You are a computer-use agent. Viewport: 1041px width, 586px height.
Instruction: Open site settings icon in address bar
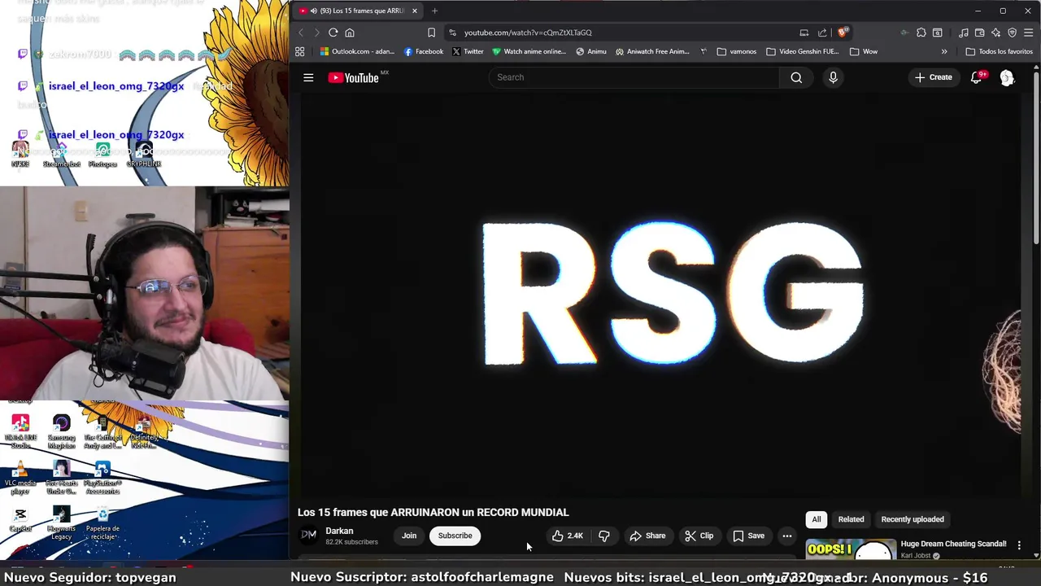click(x=453, y=33)
